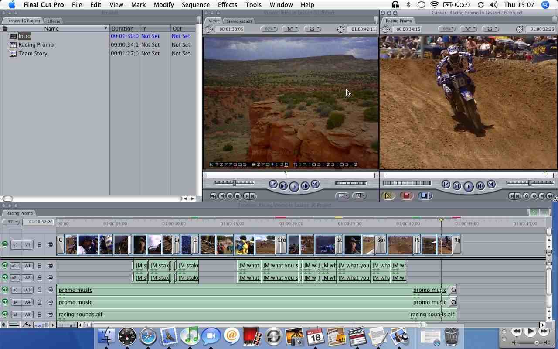Viewport: 558px width, 349px height.
Task: Click the Name column header
Action: 54,28
